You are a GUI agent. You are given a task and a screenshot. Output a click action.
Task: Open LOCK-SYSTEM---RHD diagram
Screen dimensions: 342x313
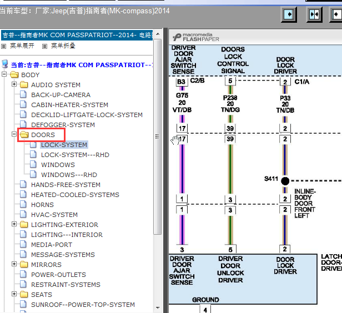(75, 155)
